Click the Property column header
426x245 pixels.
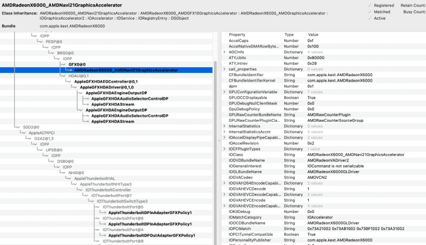(237, 35)
